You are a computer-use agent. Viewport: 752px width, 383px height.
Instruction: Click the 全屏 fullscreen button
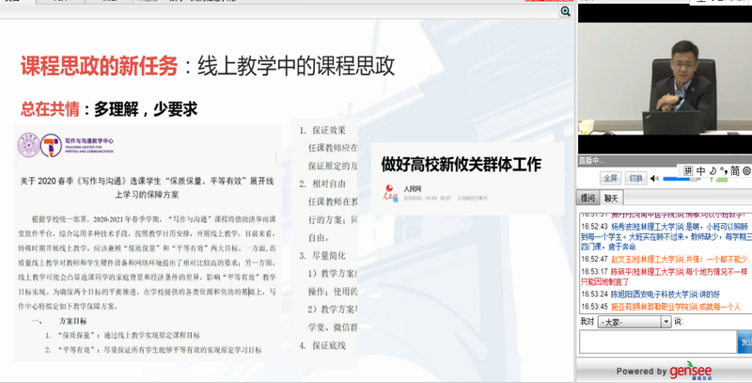pyautogui.click(x=610, y=178)
